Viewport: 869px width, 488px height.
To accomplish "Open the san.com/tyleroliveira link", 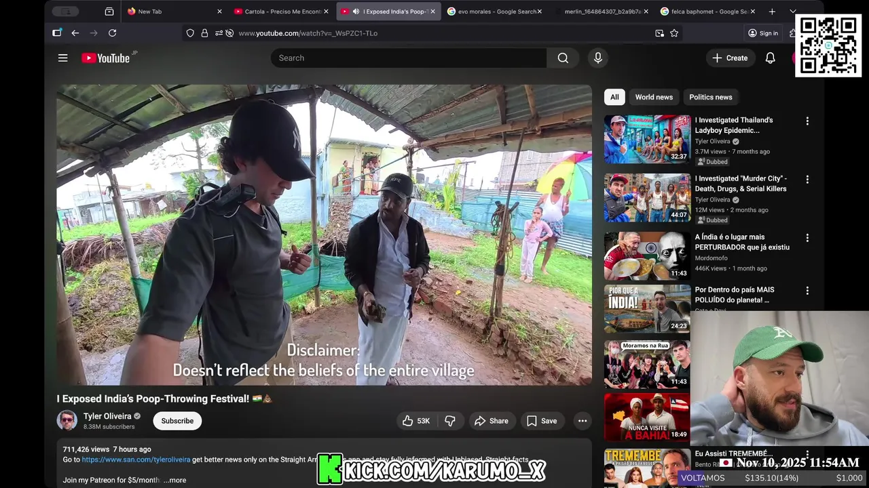I will [x=136, y=460].
